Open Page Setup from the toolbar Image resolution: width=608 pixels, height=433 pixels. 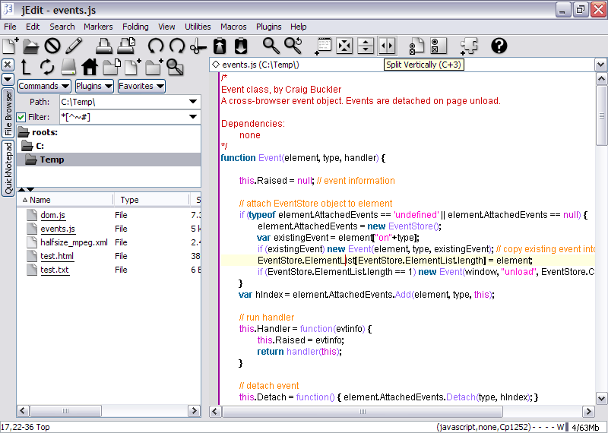(126, 46)
